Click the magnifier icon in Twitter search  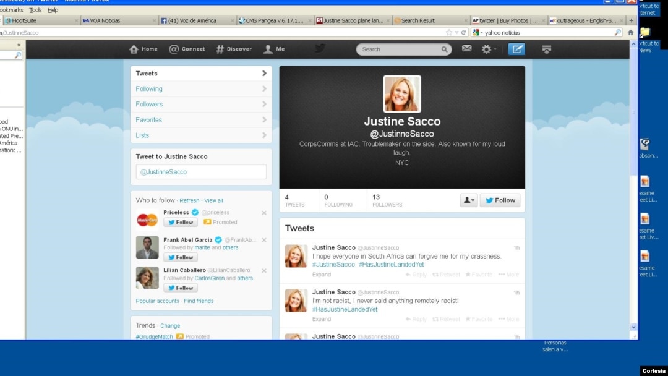pos(444,49)
